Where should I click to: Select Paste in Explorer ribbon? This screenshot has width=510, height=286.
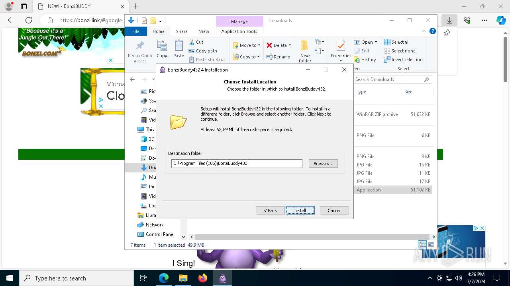[x=178, y=49]
